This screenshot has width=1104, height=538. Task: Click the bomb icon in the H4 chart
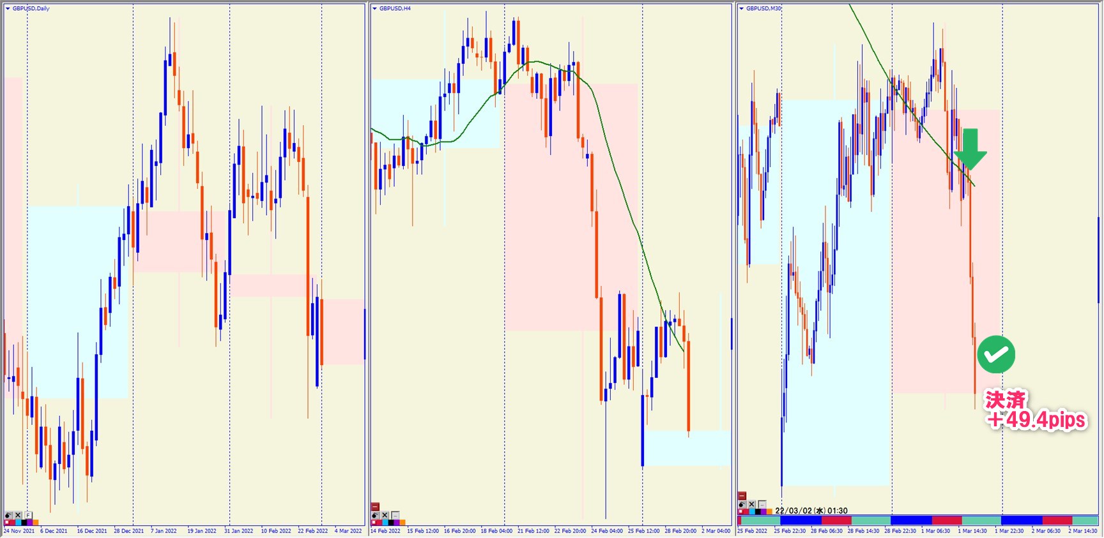click(376, 515)
